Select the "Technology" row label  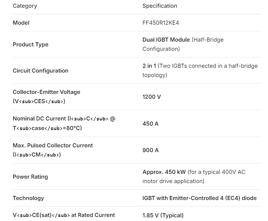click(x=28, y=198)
